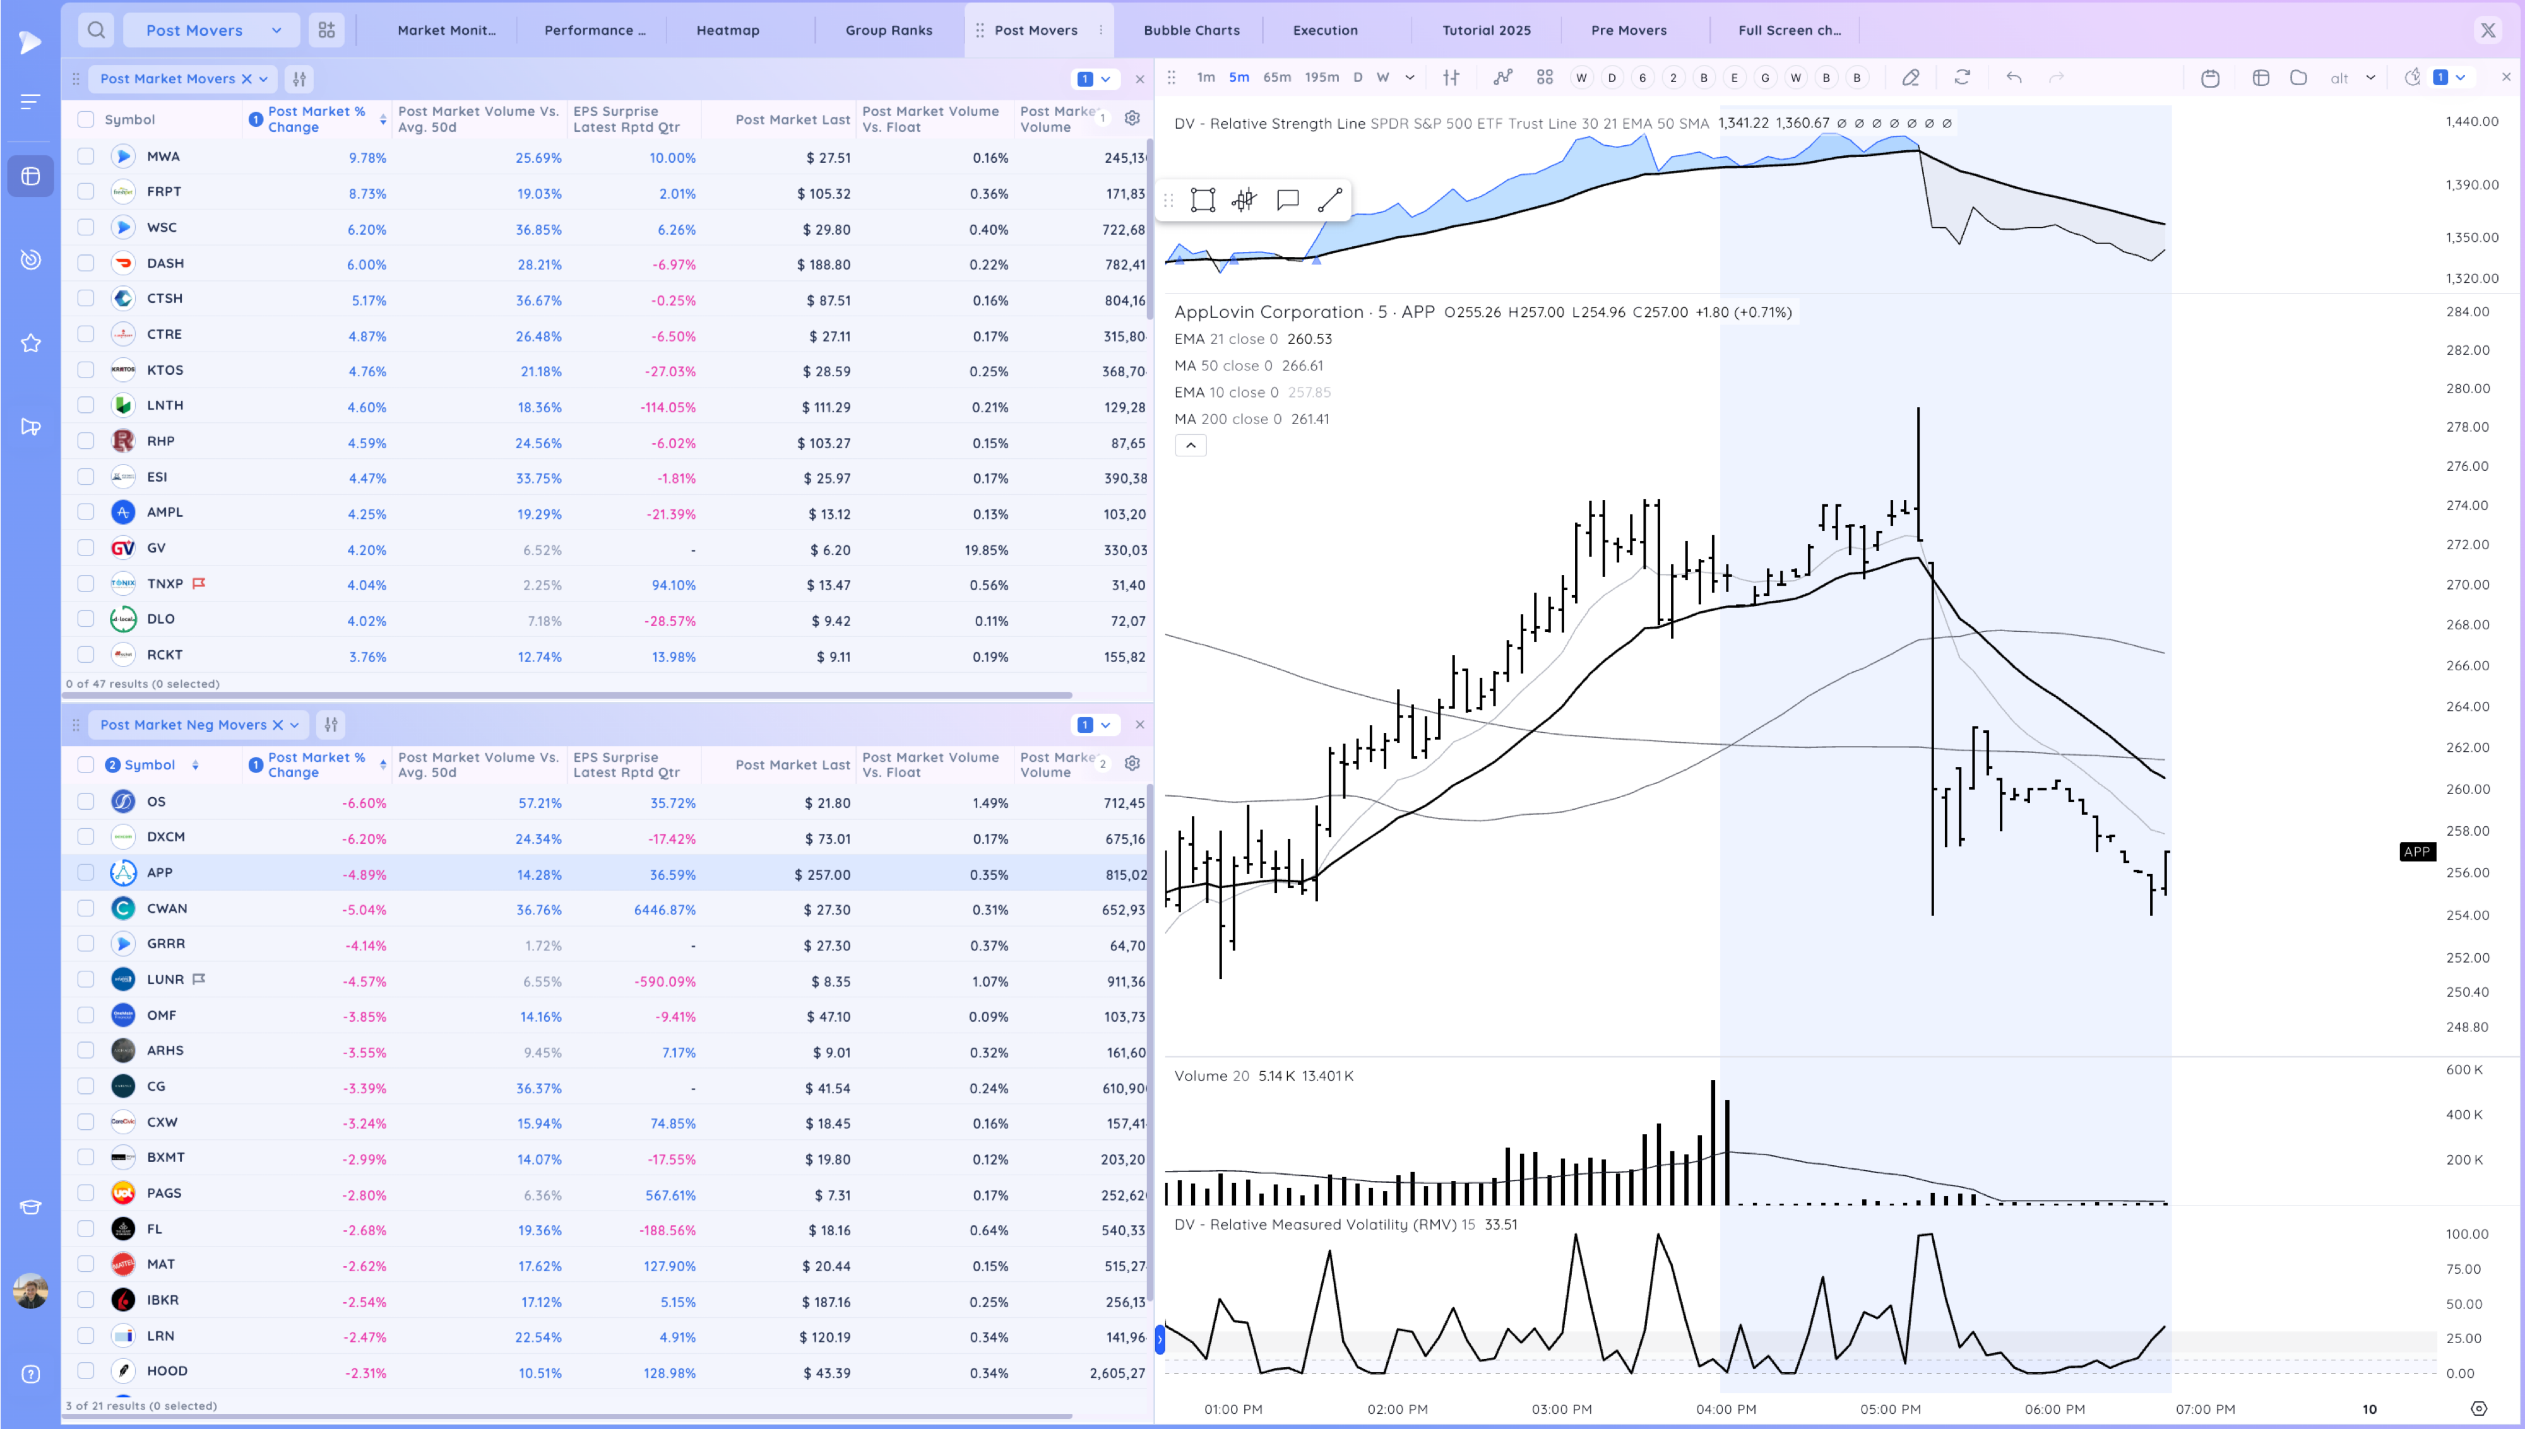The width and height of the screenshot is (2525, 1429).
Task: Collapse the indicator legend chevron on chart
Action: coord(1191,446)
